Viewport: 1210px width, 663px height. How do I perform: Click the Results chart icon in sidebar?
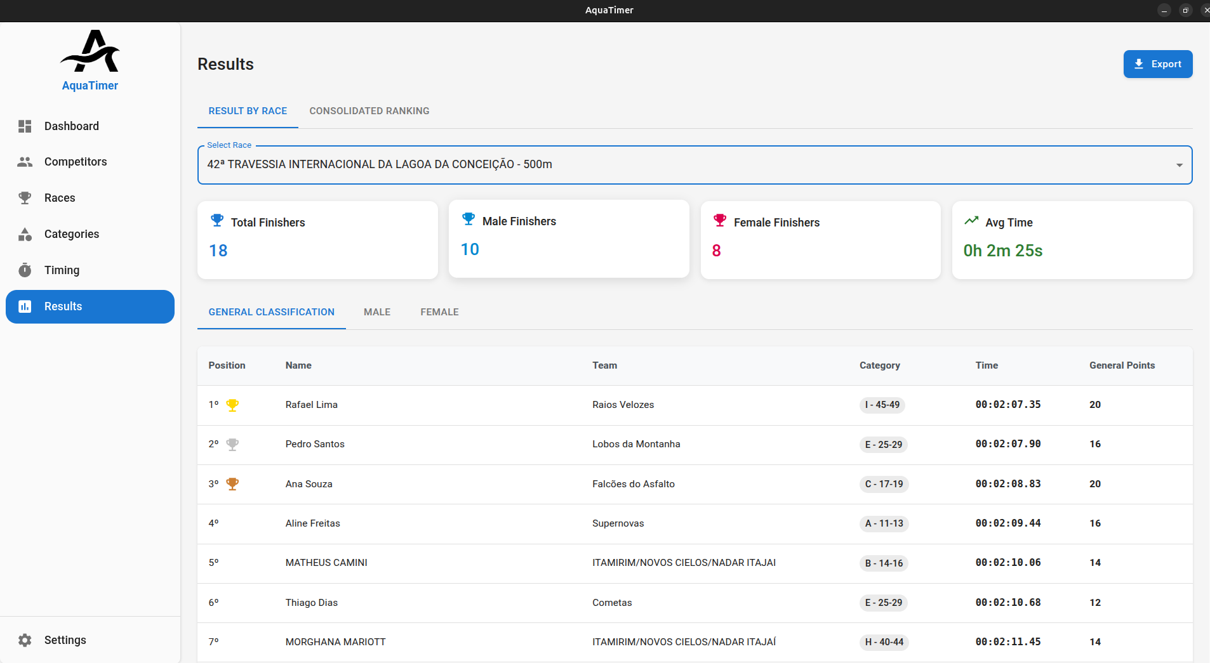25,306
